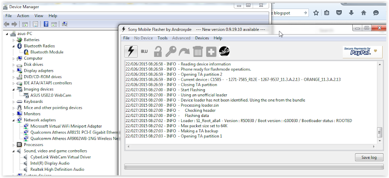Collapse the Network adapters node

(14, 120)
